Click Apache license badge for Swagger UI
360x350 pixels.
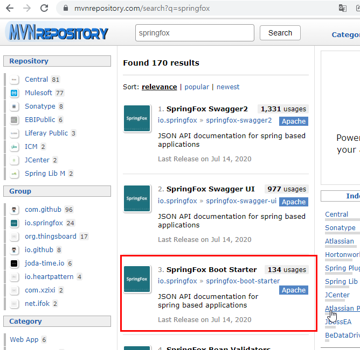(x=294, y=202)
